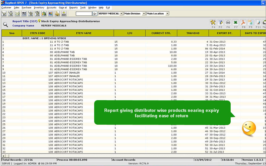Click the TRANSNO column header
The image size is (266, 166).
pos(193,33)
